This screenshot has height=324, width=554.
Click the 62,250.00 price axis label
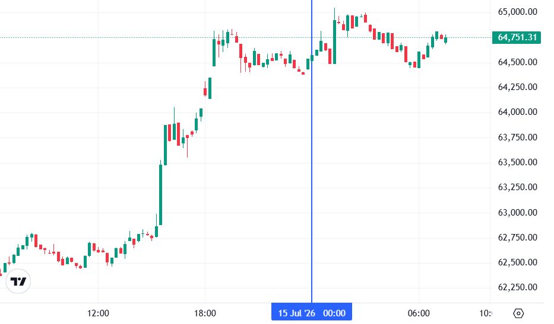pos(517,287)
